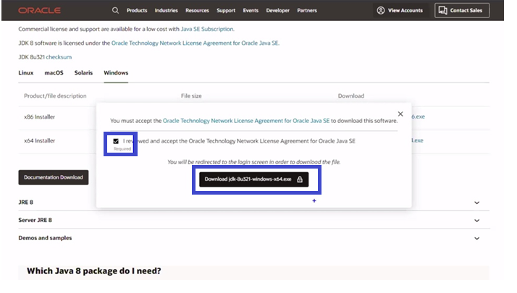
Task: Expand the JRE 8 section chevron
Action: pos(476,203)
